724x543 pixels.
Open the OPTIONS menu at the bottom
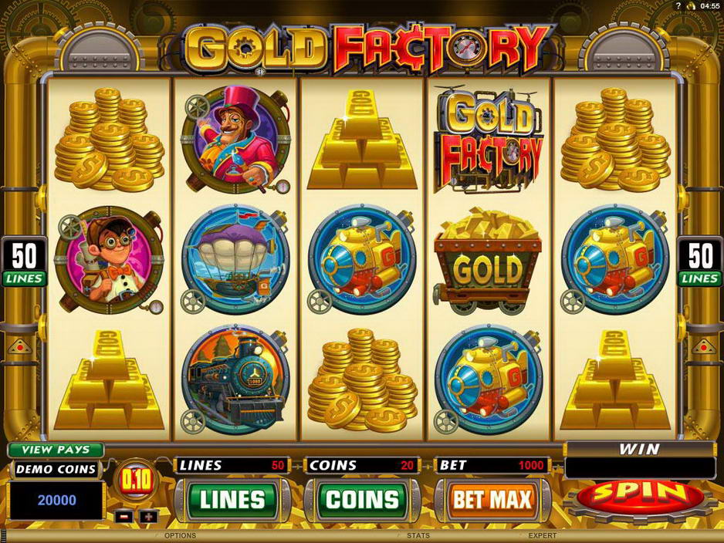[x=180, y=535]
